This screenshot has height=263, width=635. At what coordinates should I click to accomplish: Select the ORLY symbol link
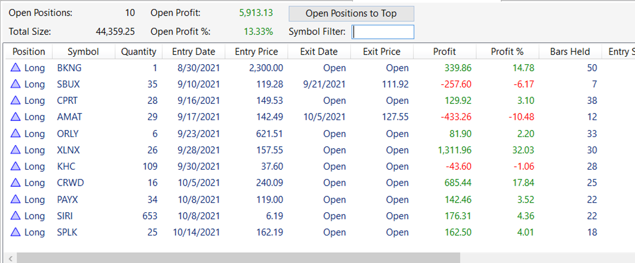click(x=68, y=134)
